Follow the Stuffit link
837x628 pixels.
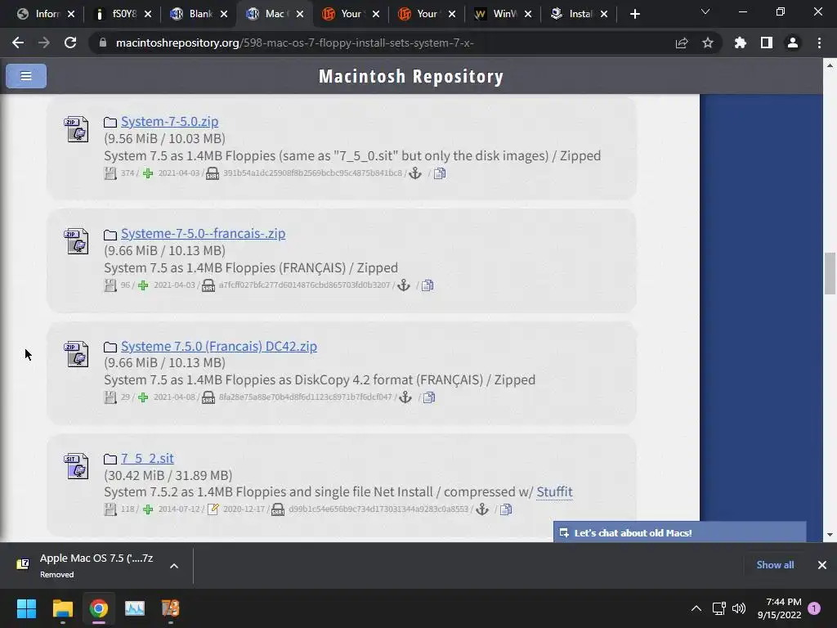(554, 491)
